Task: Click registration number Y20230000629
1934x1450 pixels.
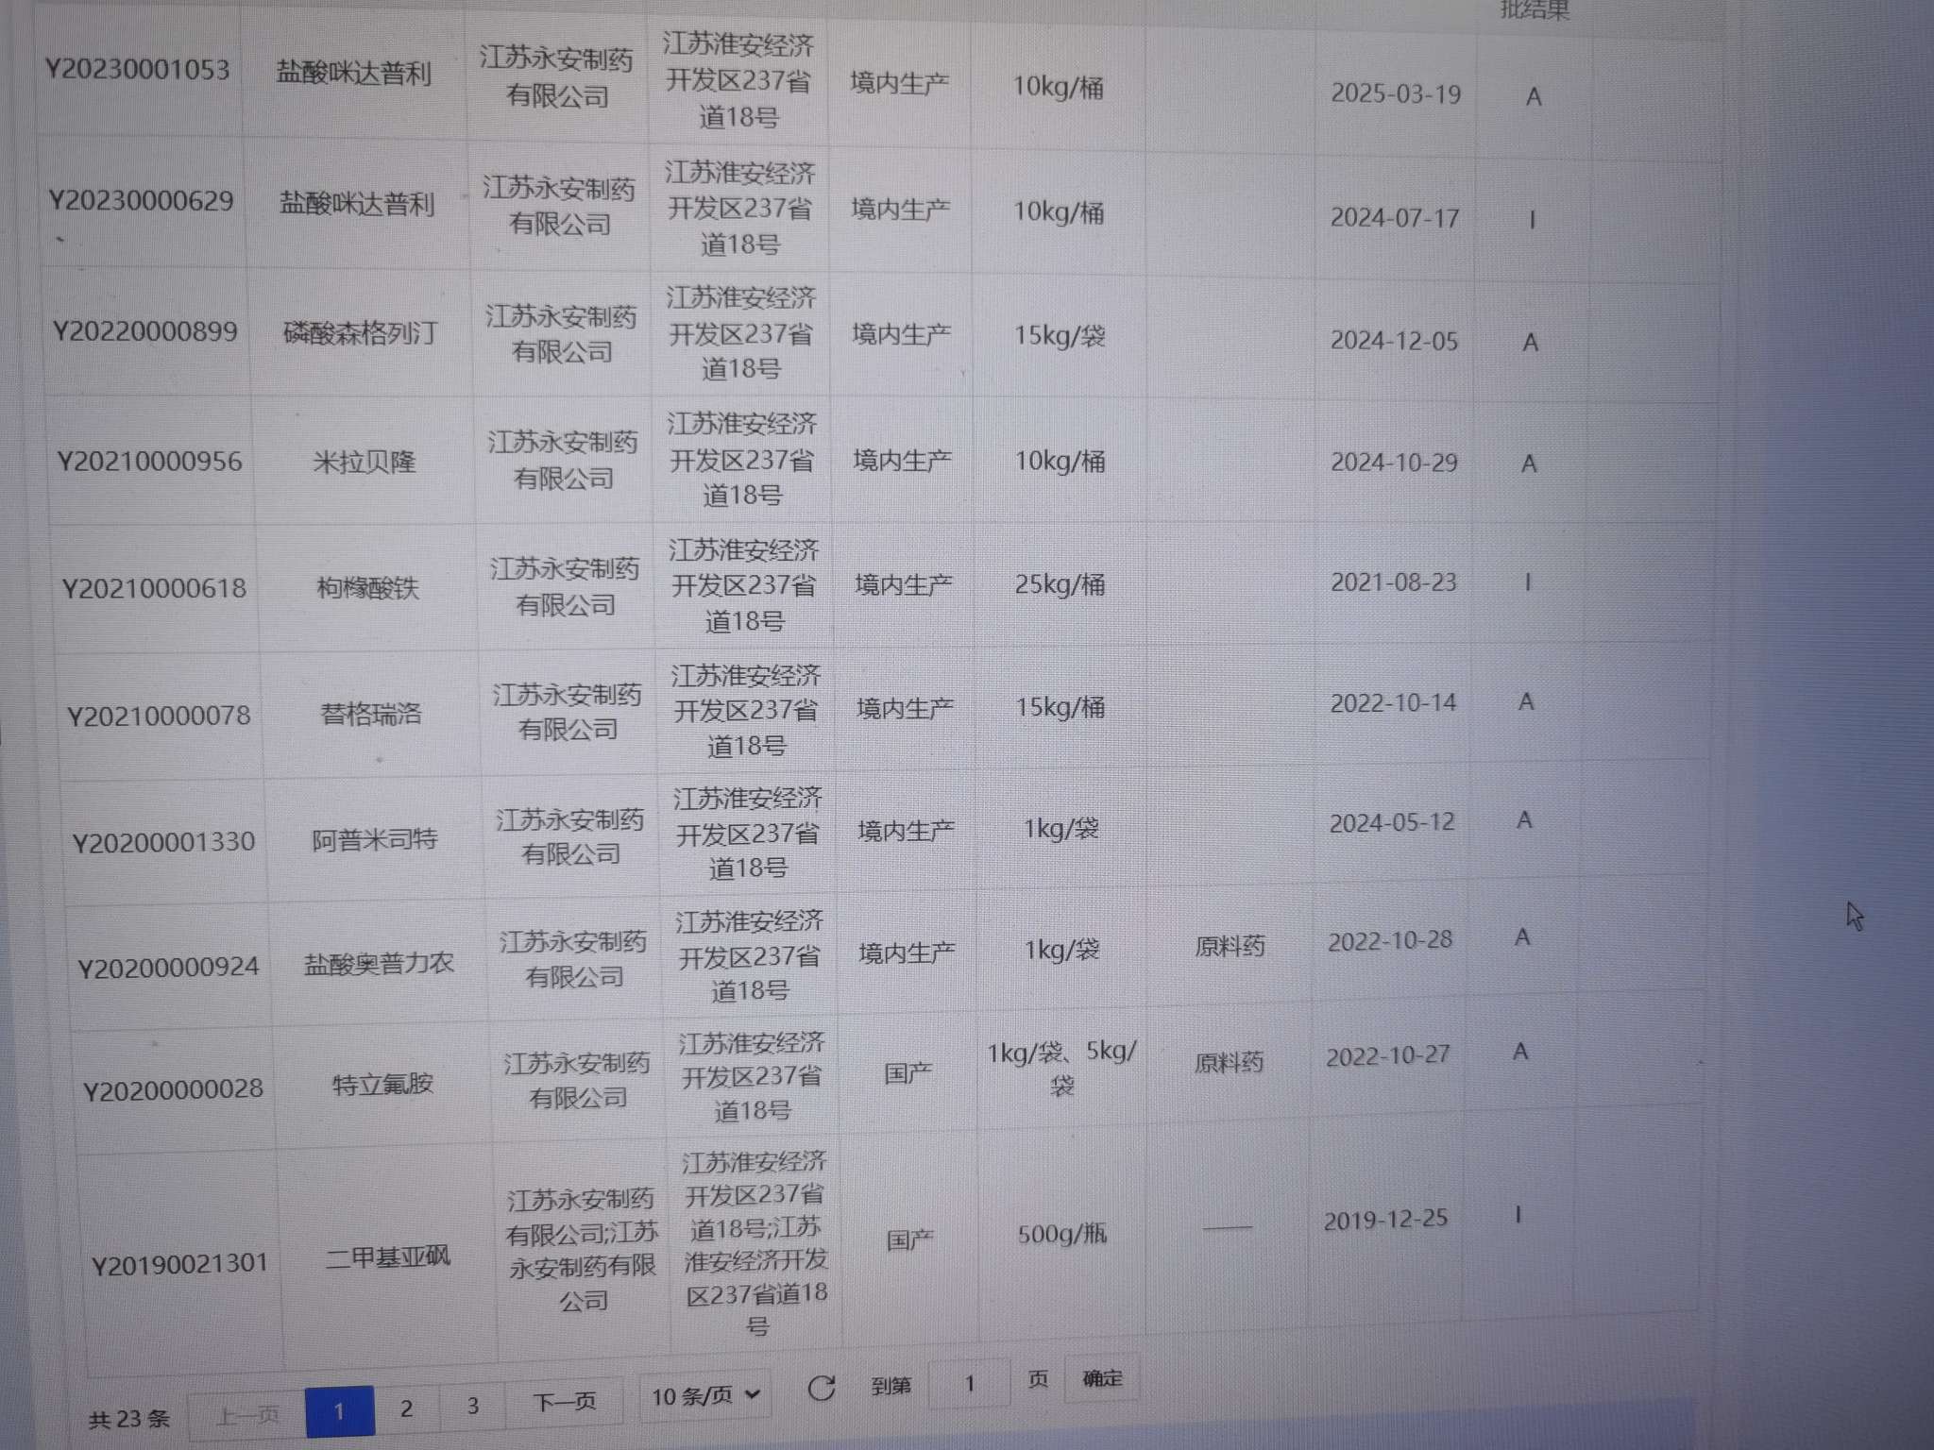Action: [x=141, y=200]
